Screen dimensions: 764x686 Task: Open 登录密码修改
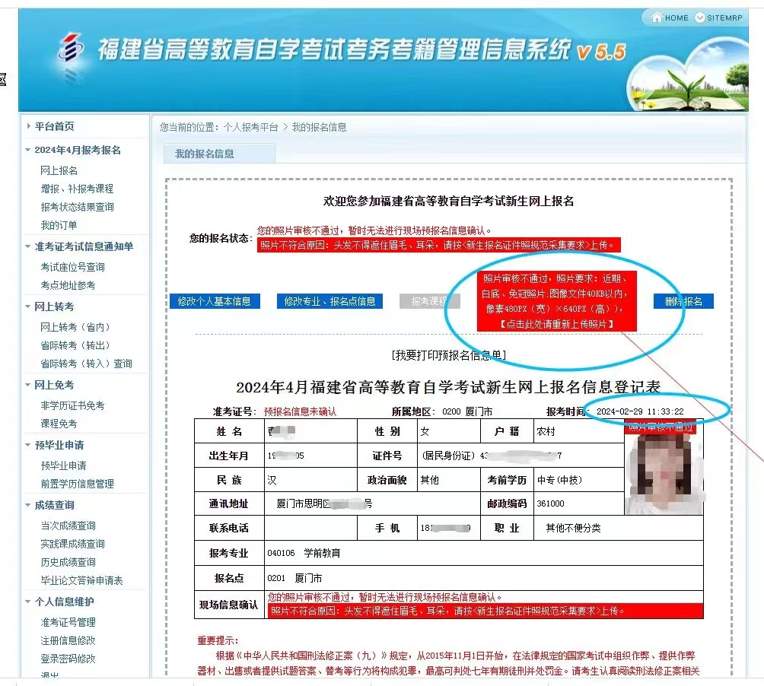(68, 659)
